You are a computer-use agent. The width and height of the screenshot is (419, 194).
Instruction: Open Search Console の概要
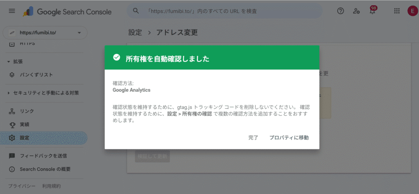pyautogui.click(x=45, y=169)
